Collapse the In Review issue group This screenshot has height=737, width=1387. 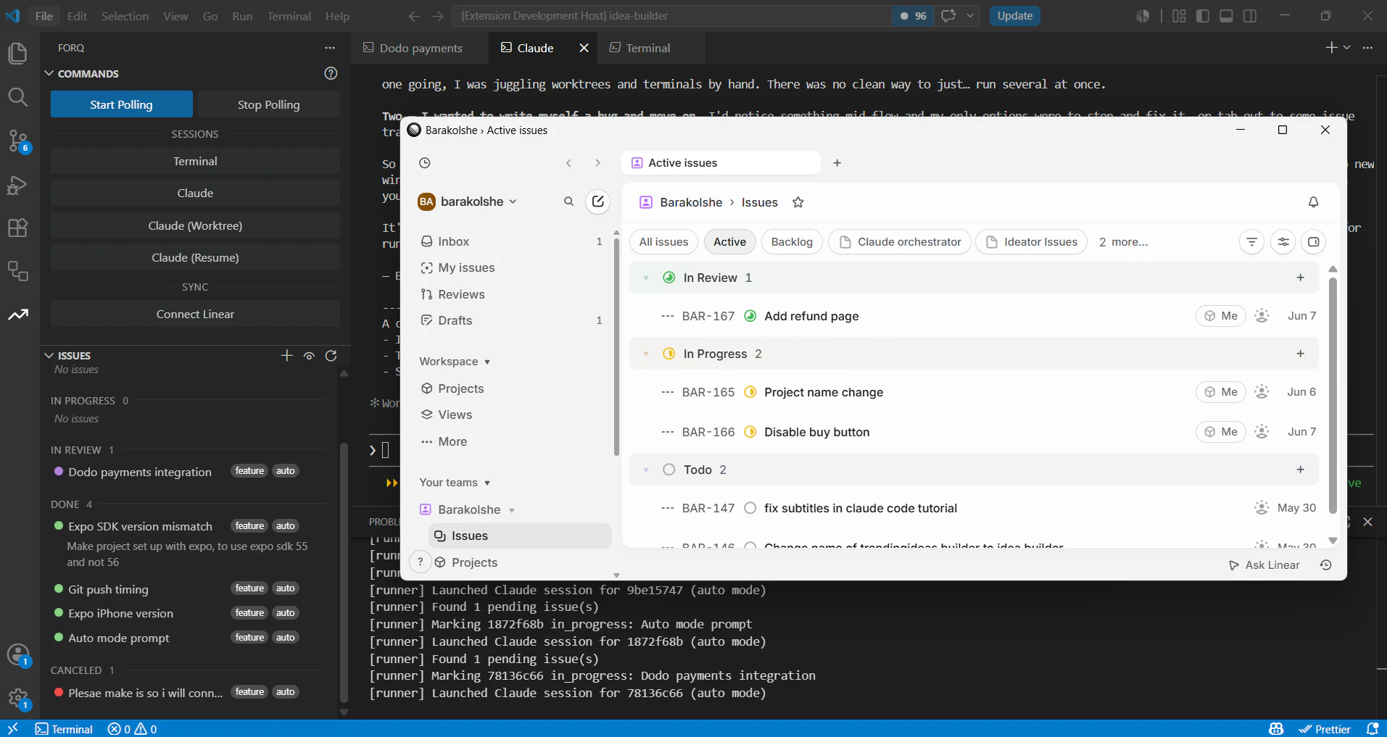646,278
